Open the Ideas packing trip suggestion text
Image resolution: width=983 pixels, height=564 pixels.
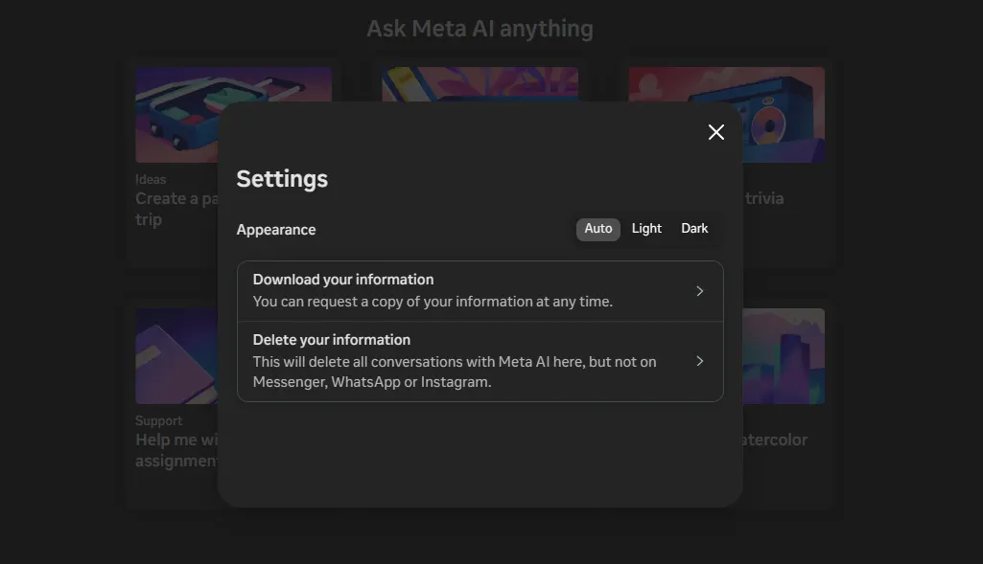(177, 209)
